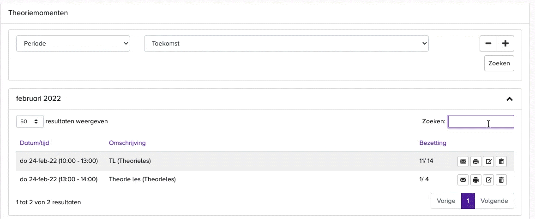The height and width of the screenshot is (219, 535).
Task: Add a filter row with the plus button
Action: pyautogui.click(x=505, y=44)
